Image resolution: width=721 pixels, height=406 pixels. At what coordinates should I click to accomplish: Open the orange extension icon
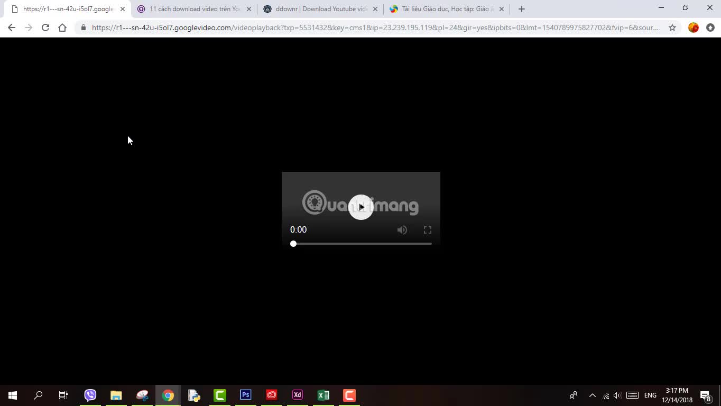(694, 27)
